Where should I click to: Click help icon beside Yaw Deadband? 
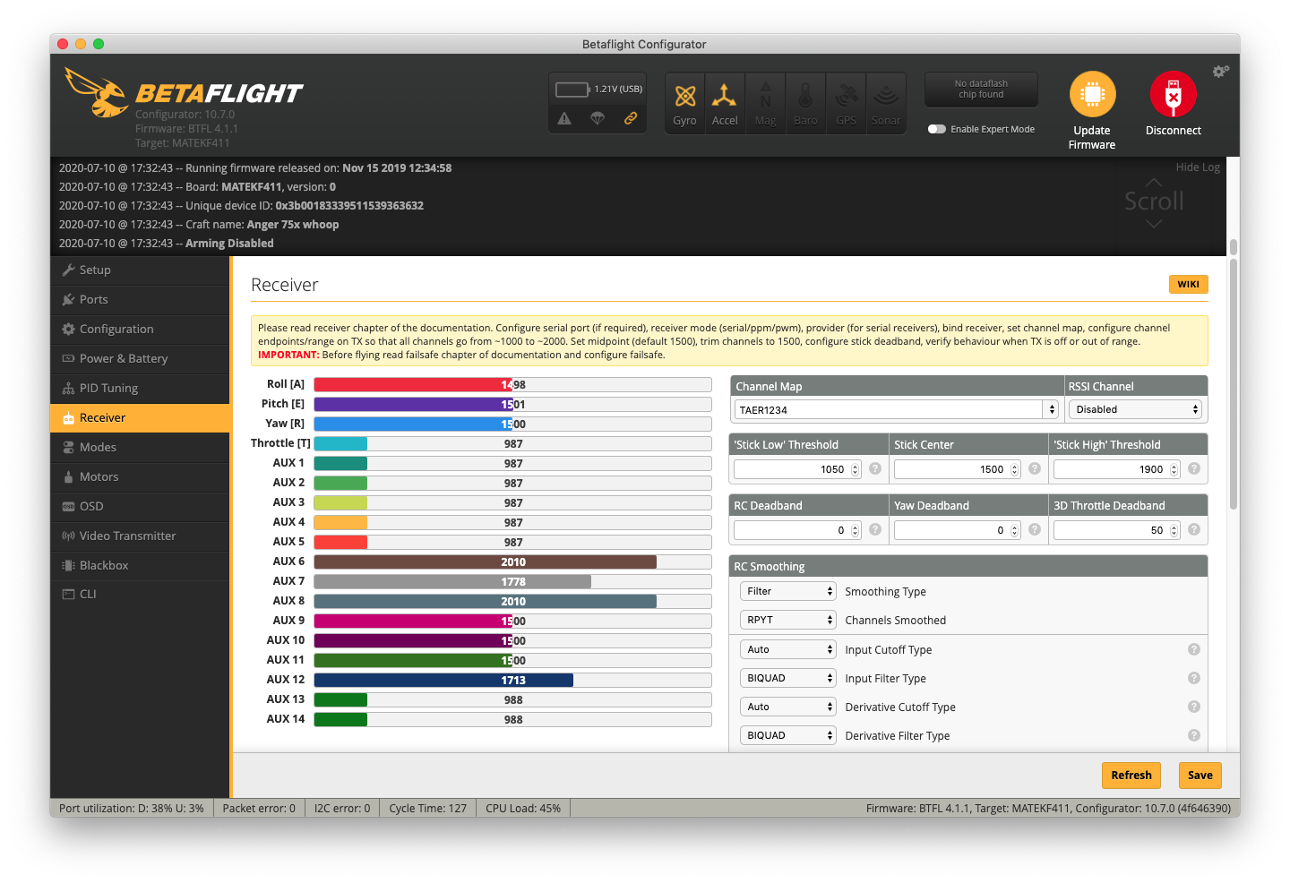[1035, 529]
